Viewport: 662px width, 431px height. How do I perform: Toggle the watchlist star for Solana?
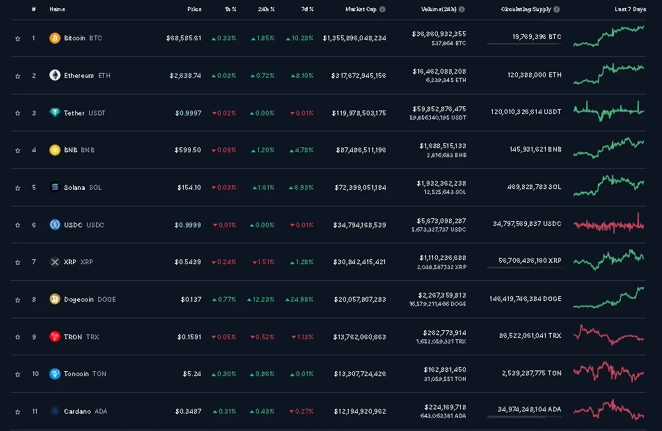(x=17, y=188)
